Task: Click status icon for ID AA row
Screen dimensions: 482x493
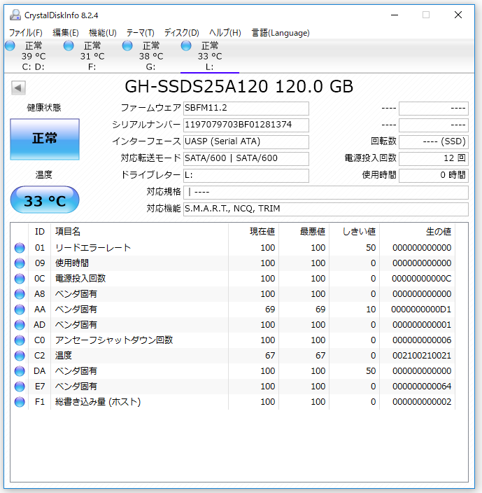Action: point(20,310)
